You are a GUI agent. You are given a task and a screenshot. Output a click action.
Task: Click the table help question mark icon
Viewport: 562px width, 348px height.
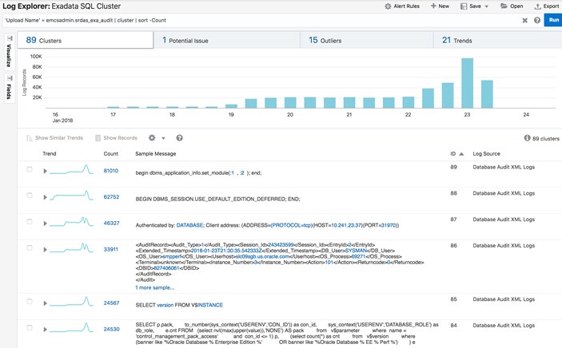pyautogui.click(x=179, y=138)
